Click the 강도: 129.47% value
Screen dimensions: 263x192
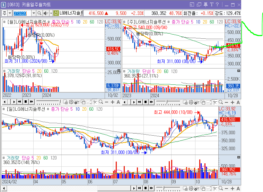point(228,13)
